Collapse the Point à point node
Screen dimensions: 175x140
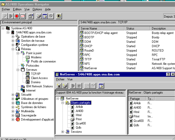[x=18, y=53]
